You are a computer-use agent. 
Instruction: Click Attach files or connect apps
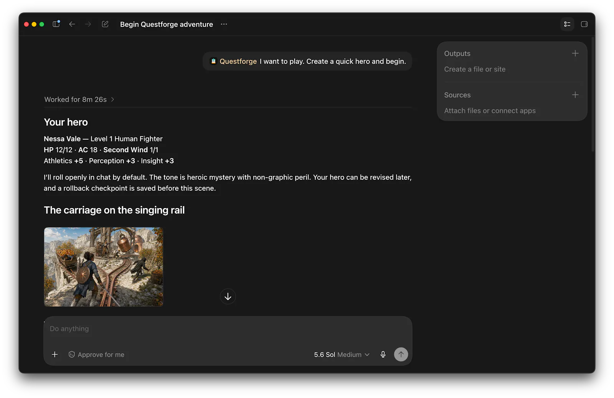click(x=490, y=111)
